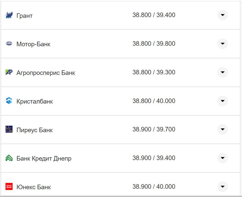Expand the Банк Кредит Днепр row

tap(222, 158)
